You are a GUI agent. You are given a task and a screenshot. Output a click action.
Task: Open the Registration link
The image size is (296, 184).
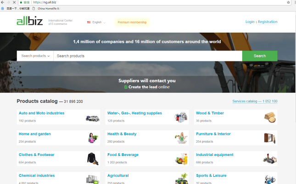pyautogui.click(x=268, y=22)
